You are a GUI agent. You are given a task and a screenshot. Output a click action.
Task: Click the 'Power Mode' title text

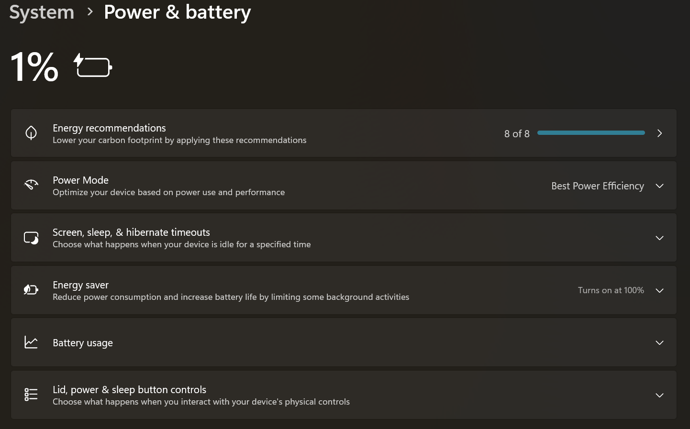[80, 180]
